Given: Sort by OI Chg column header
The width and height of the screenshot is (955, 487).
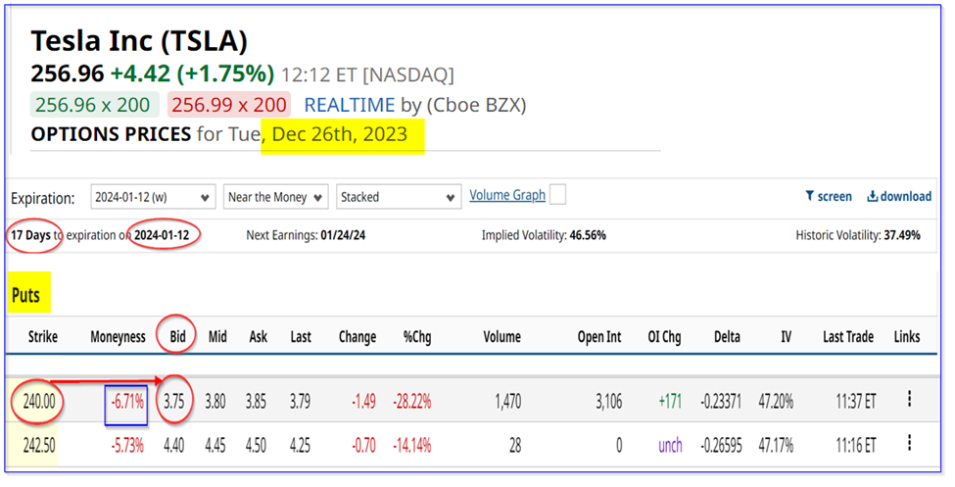Looking at the screenshot, I should pyautogui.click(x=664, y=337).
